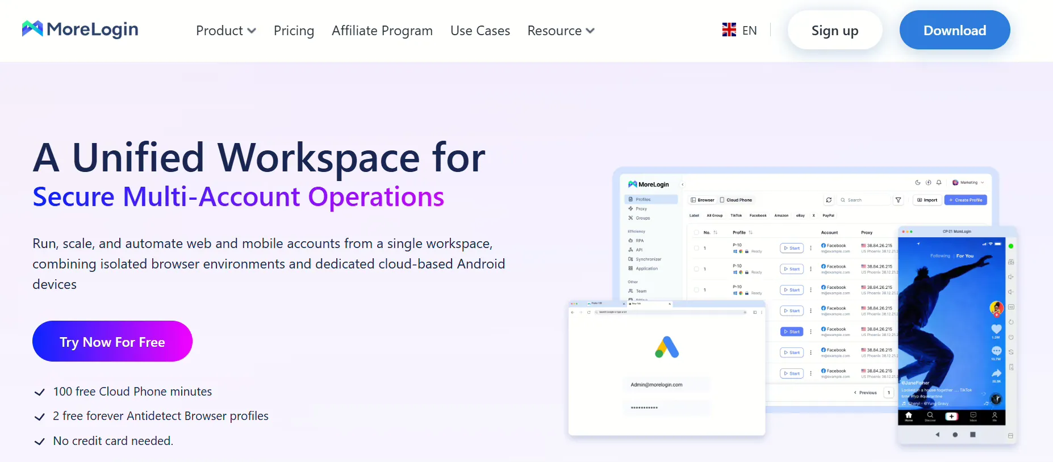Sort the table by the No. column arrows
This screenshot has width=1053, height=462.
(715, 233)
